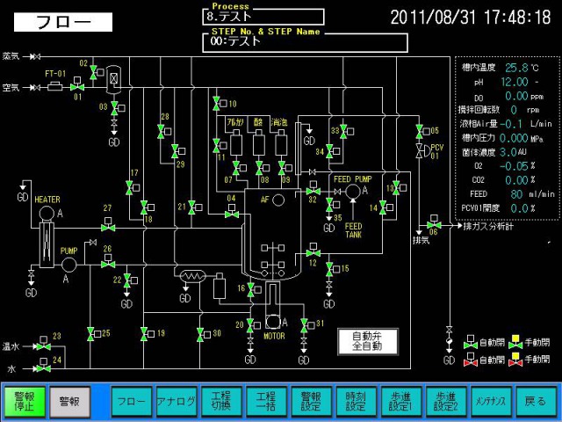Select the circulation PUMP circle symbol

(x=68, y=265)
